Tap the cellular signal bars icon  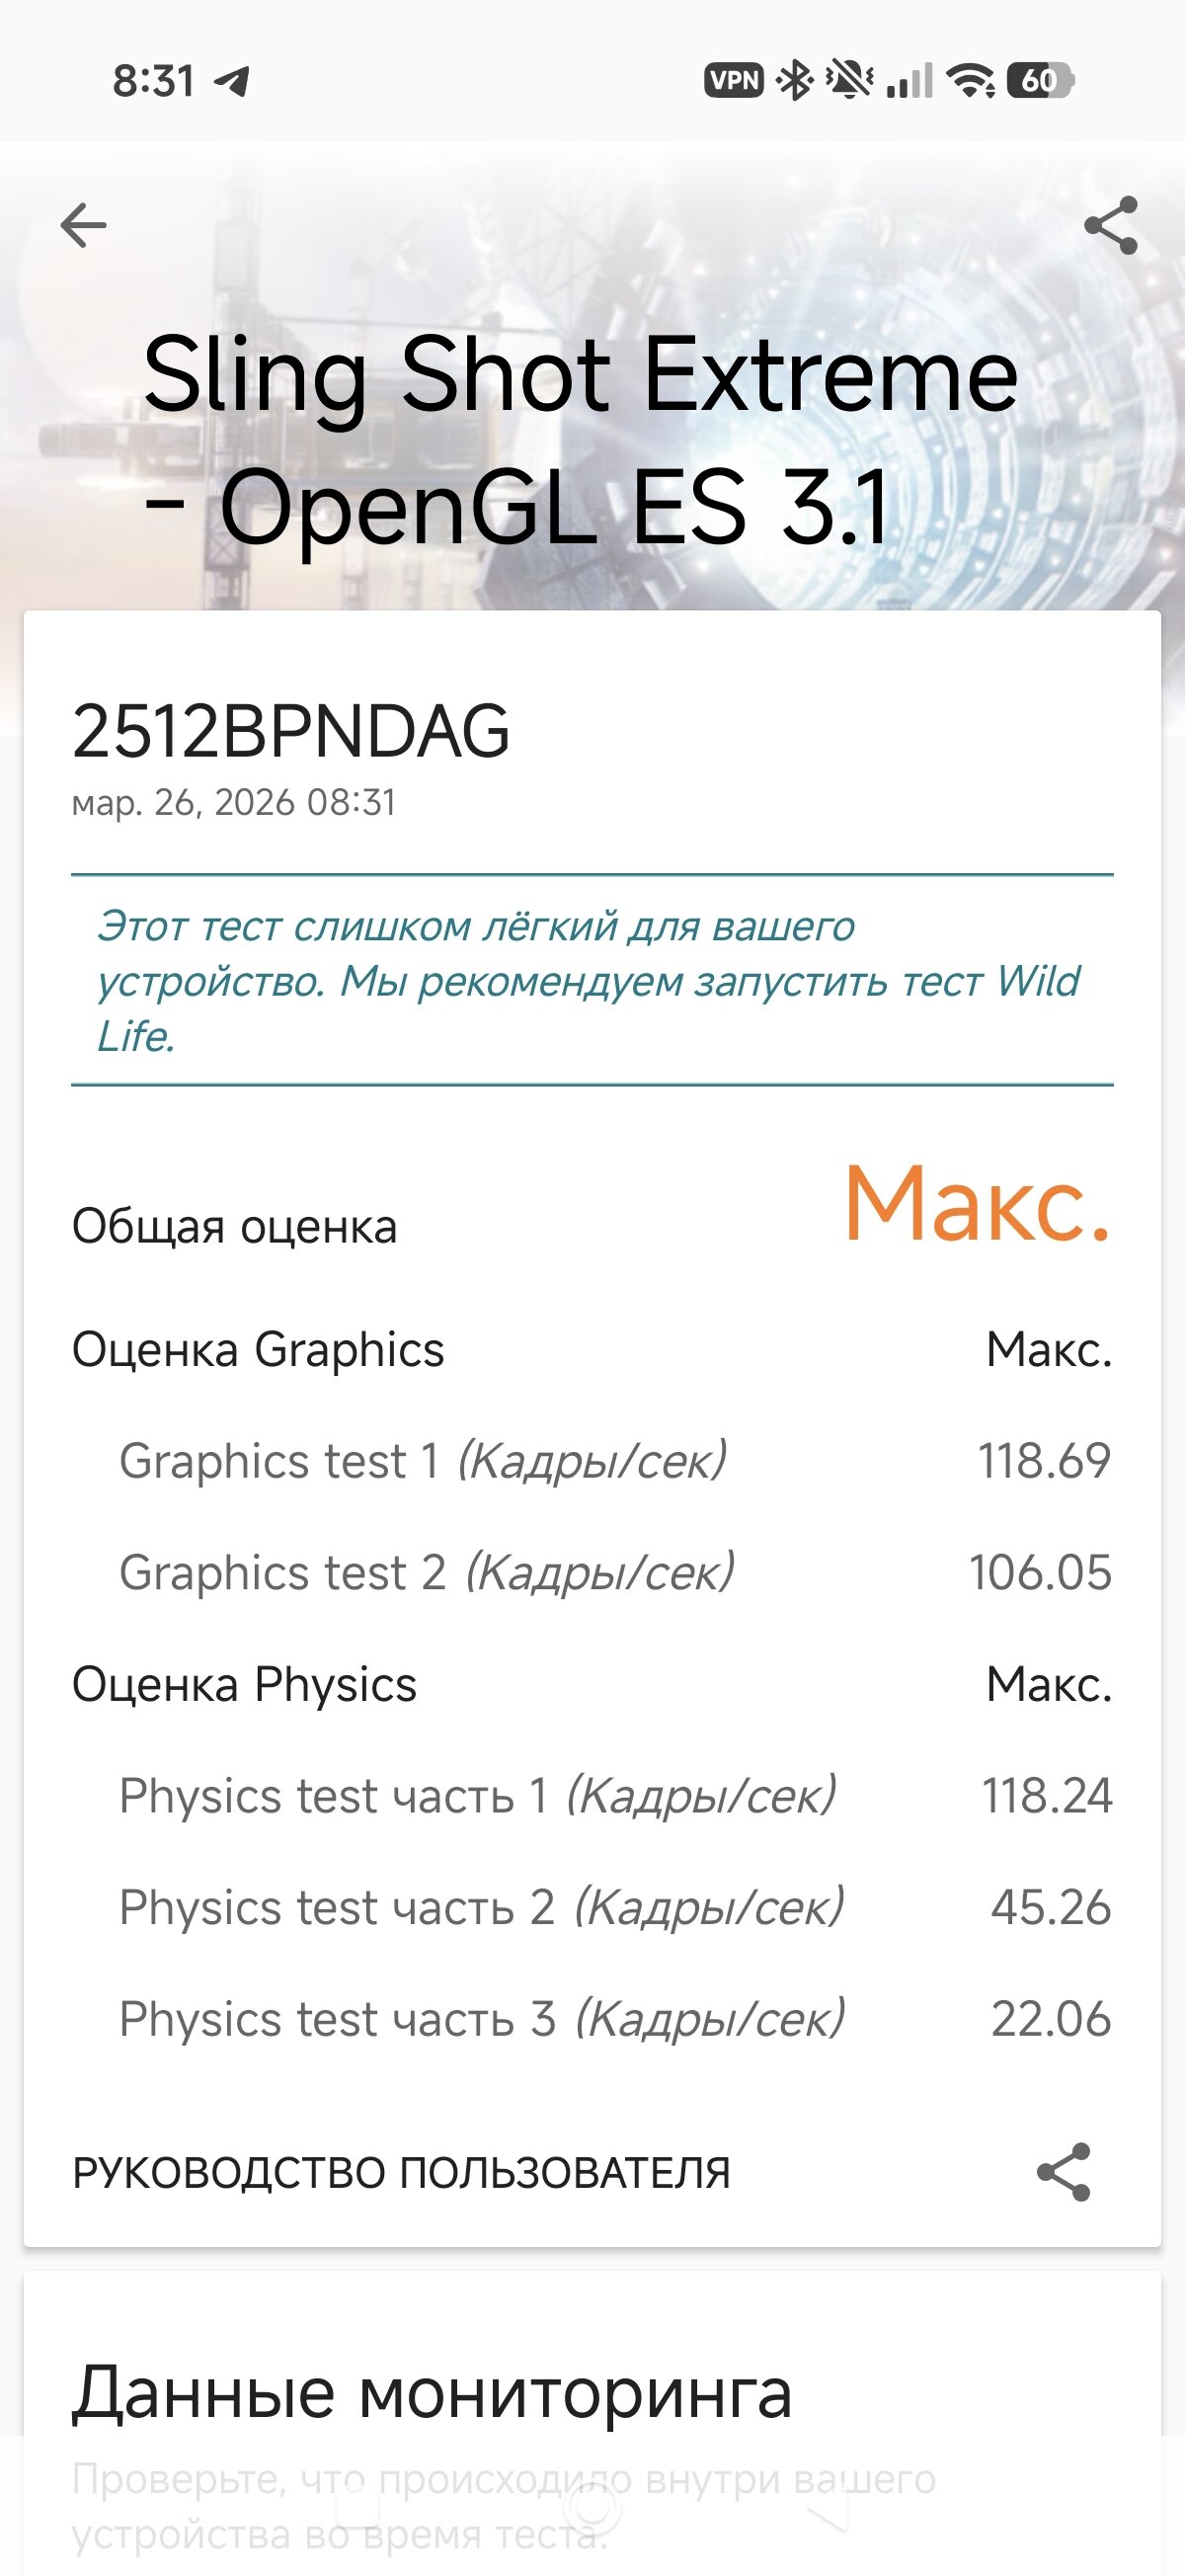pyautogui.click(x=909, y=80)
